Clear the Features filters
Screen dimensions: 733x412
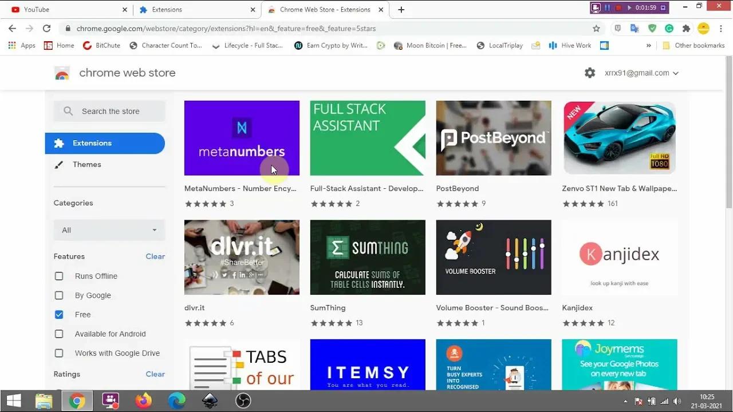(x=155, y=256)
